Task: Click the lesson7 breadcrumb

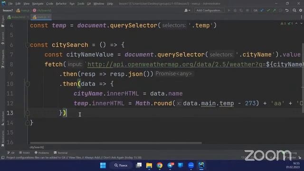Action: click(x=8, y=10)
